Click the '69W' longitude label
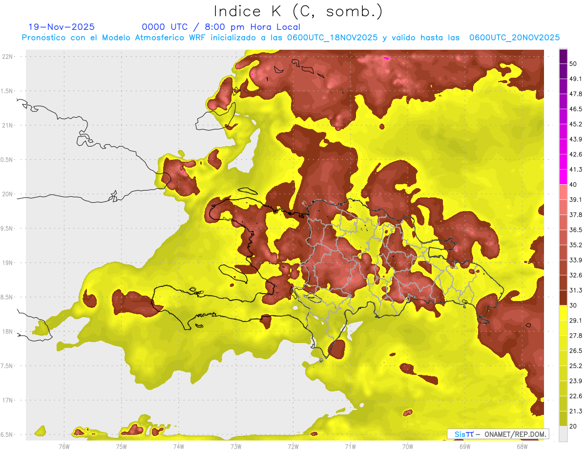This screenshot has width=586, height=453. [464, 446]
